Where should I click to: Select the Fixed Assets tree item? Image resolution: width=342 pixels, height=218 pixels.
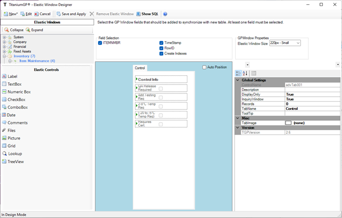pyautogui.click(x=22, y=51)
